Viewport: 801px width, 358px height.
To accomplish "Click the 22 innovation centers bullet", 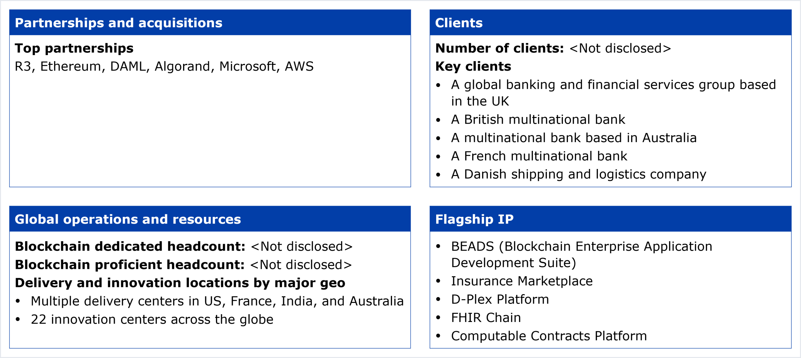I will click(x=152, y=320).
